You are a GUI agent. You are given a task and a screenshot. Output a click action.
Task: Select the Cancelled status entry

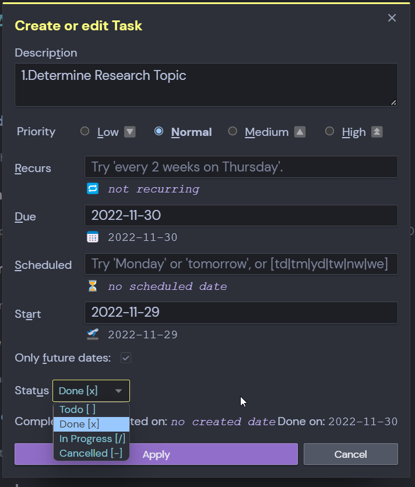tap(90, 453)
